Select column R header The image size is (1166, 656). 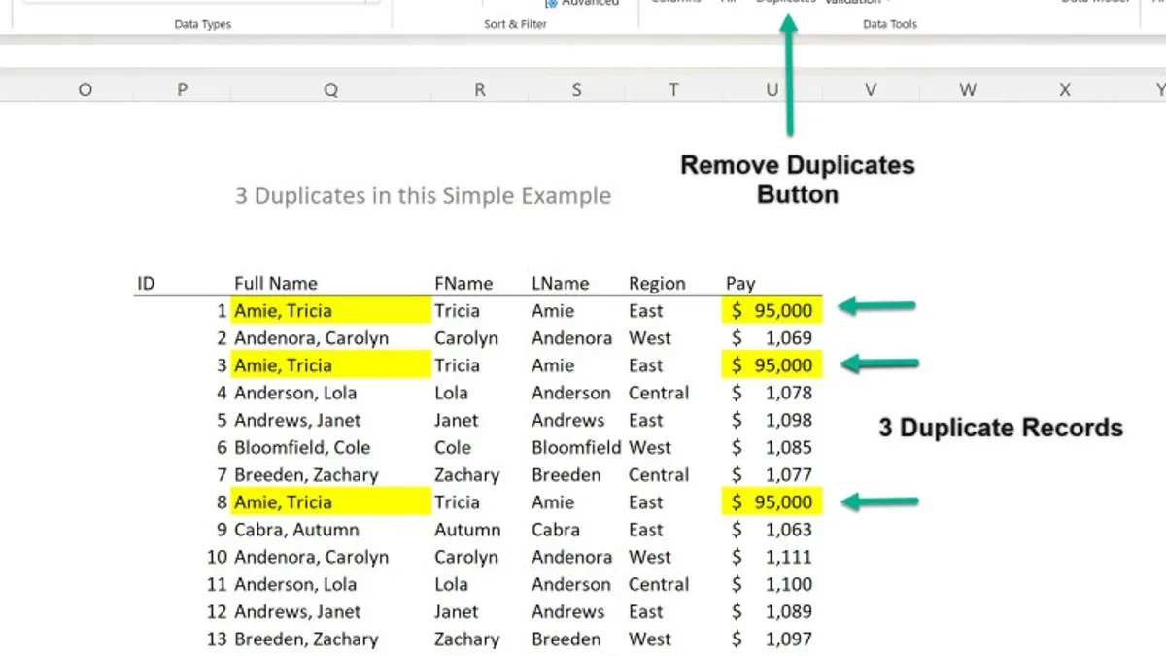pos(479,89)
